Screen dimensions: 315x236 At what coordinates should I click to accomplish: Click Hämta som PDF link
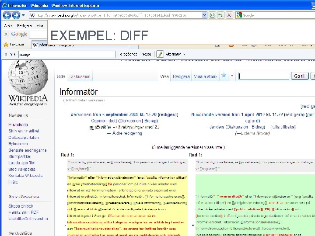24,212
